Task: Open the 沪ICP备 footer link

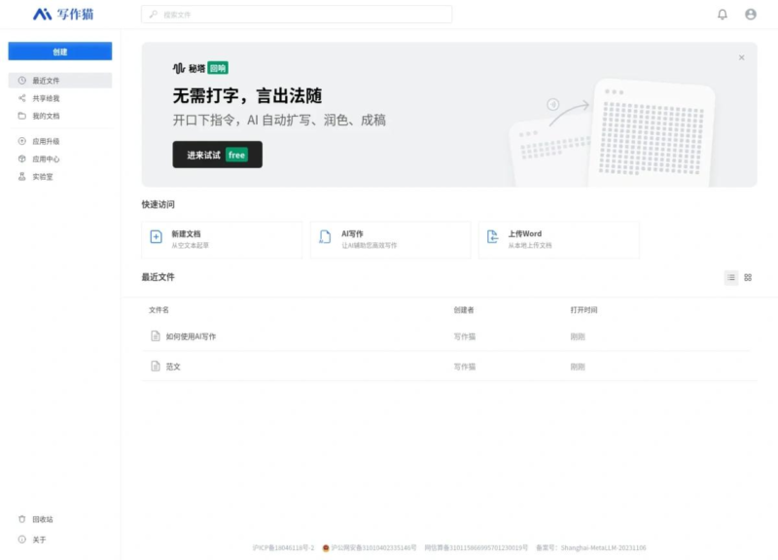Action: (283, 547)
